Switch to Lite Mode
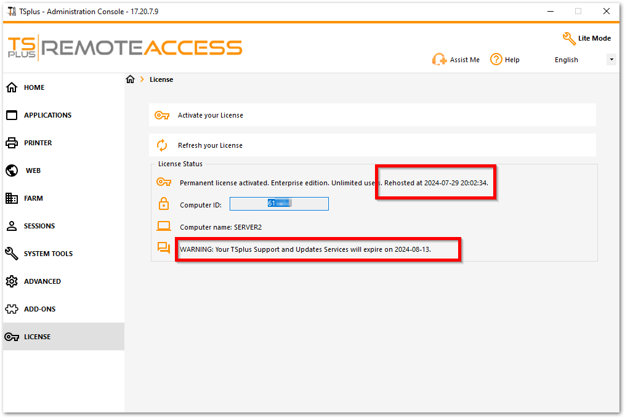Image resolution: width=625 pixels, height=418 pixels. 587,38
